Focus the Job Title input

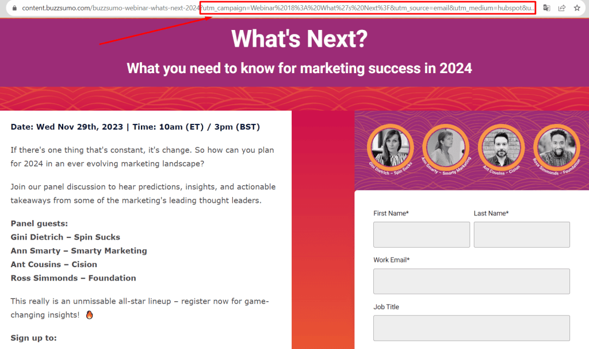pyautogui.click(x=472, y=328)
